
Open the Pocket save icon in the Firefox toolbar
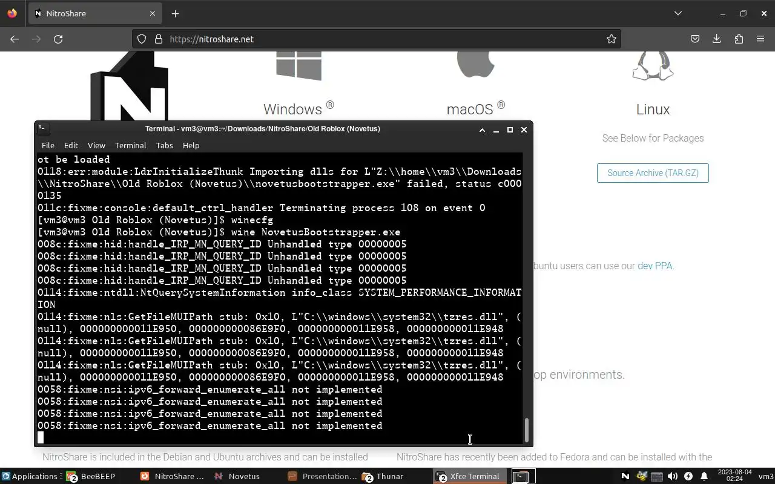[695, 39]
